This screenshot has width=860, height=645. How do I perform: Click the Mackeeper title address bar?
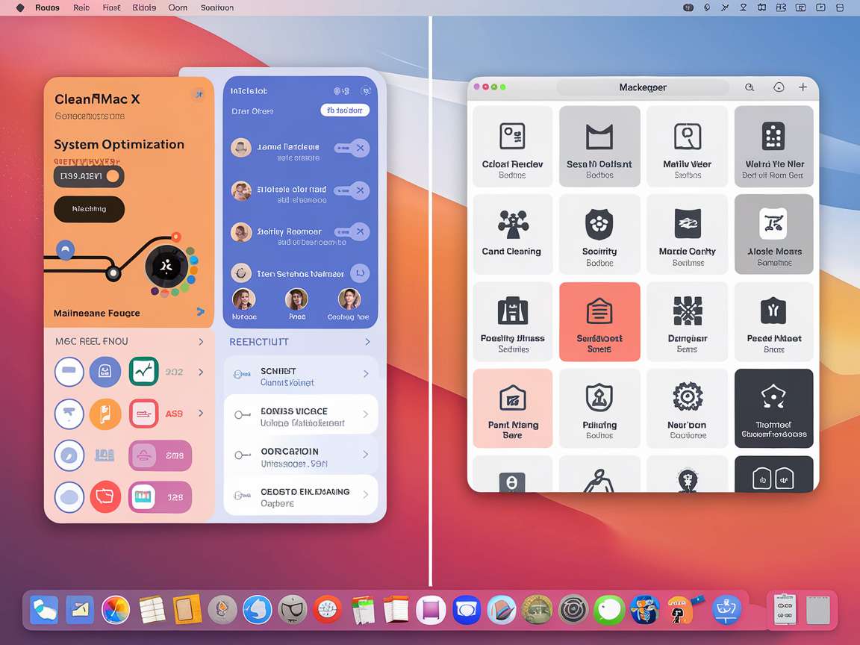643,87
